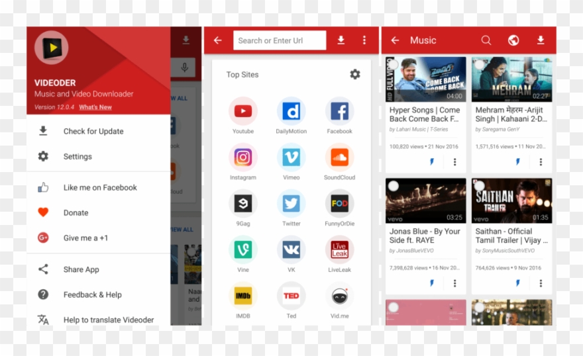This screenshot has width=583, height=356.
Task: Tap Help to translate Videoder
Action: pyautogui.click(x=109, y=320)
